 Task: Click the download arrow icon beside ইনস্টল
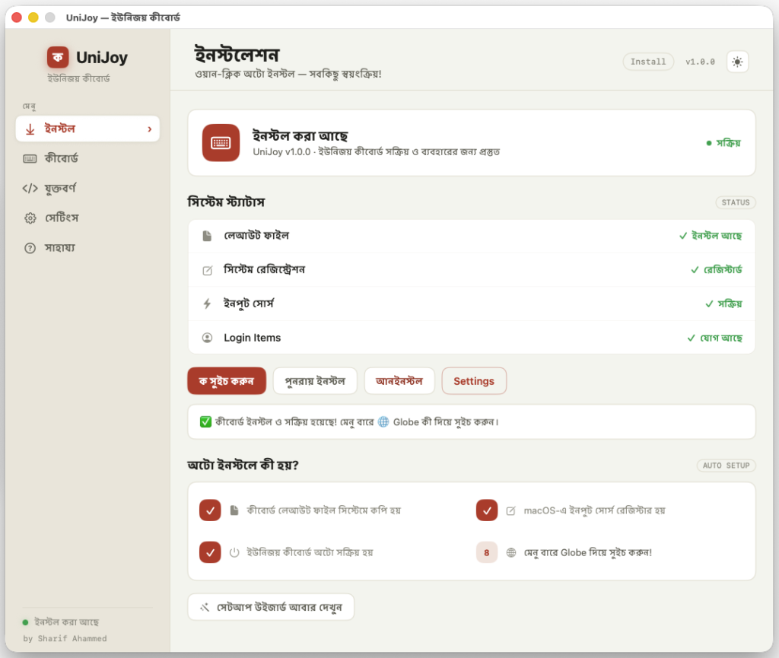[30, 129]
